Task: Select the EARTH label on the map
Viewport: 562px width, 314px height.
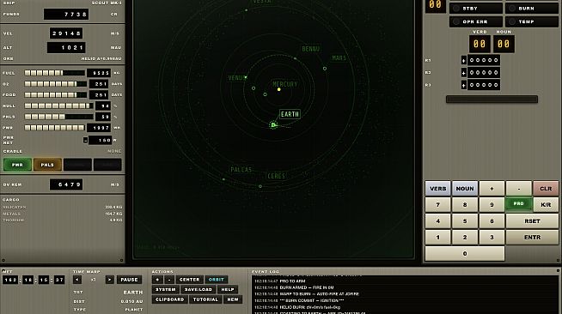Action: point(290,114)
